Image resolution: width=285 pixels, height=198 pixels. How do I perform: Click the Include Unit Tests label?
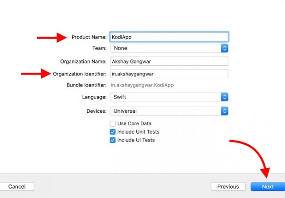coord(138,132)
